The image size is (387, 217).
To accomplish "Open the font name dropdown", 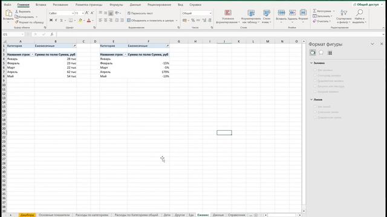I will 73,13.
